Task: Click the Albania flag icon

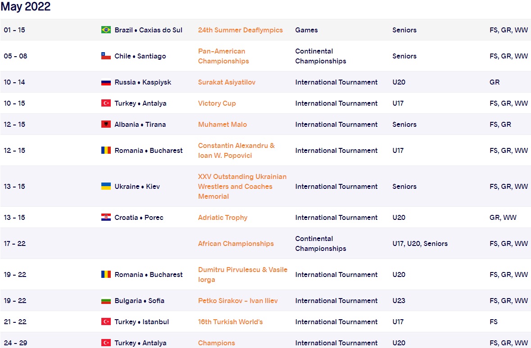Action: click(106, 125)
